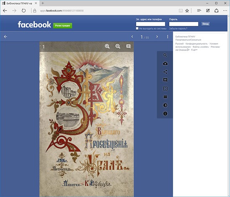Image resolution: width=230 pixels, height=197 pixels.
Task: Open the Edge three-dot settings menu
Action: tap(225, 10)
